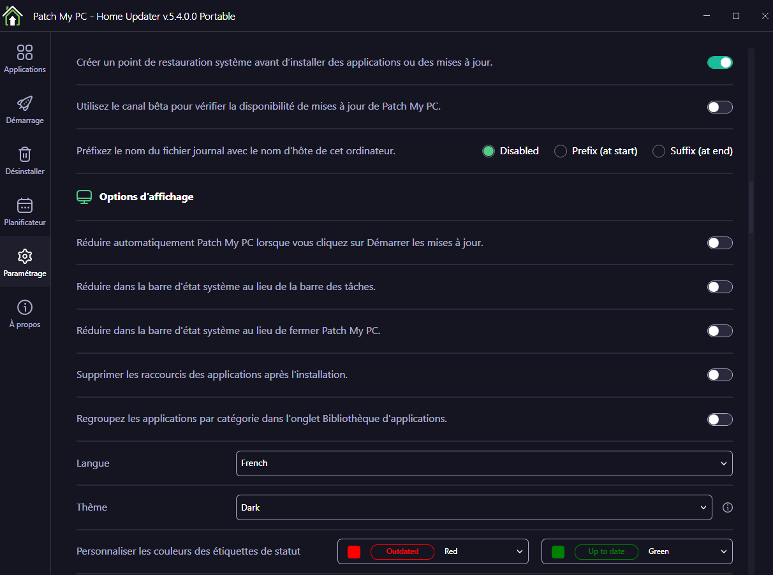The height and width of the screenshot is (575, 773).
Task: Click the info icon beside Thème dropdown
Action: 728,508
